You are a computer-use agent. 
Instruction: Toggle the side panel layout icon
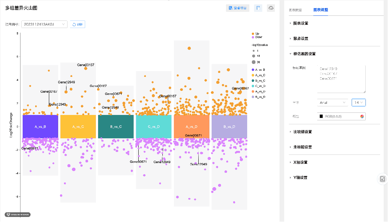(x=258, y=8)
